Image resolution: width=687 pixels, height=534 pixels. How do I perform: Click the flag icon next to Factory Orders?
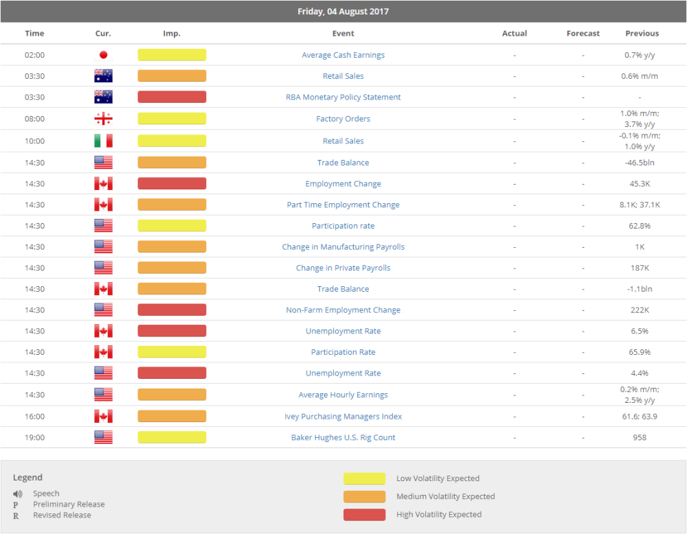click(103, 118)
